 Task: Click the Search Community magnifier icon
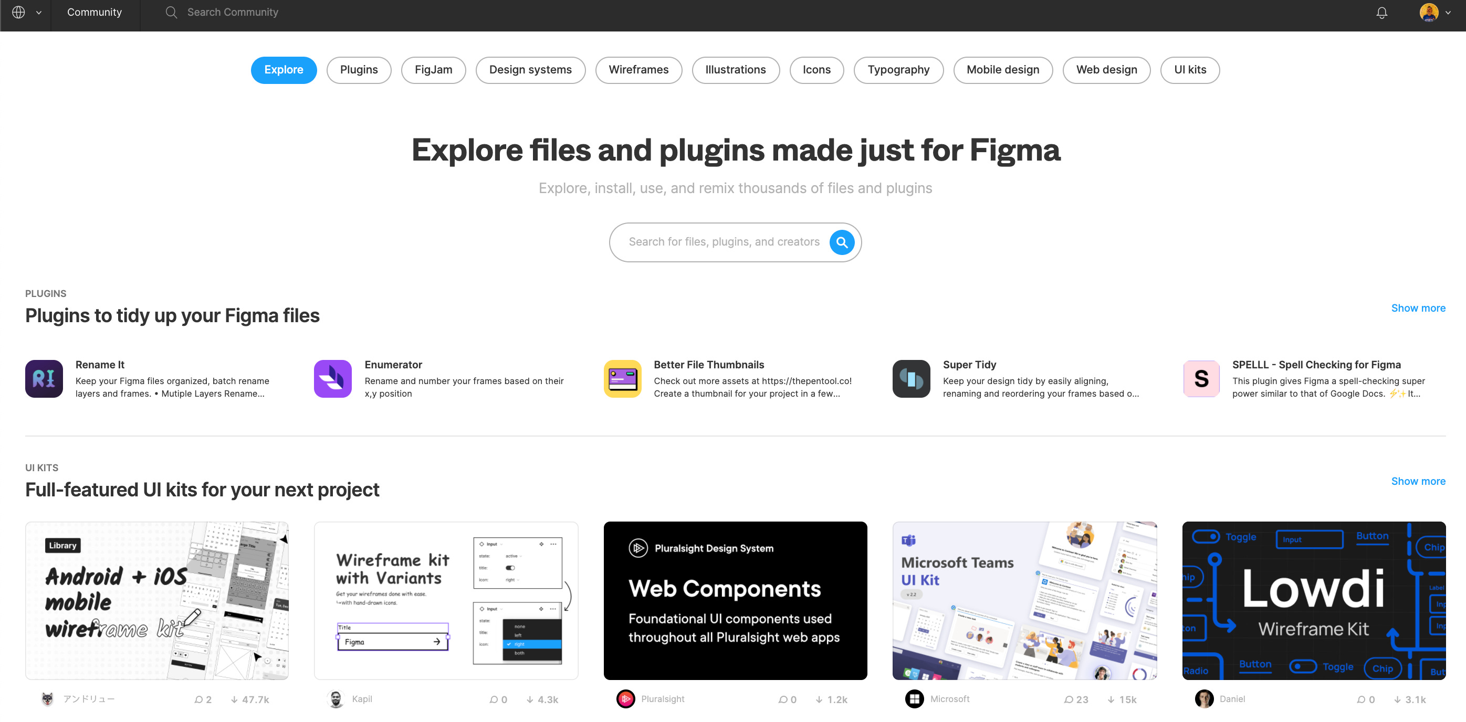(171, 12)
